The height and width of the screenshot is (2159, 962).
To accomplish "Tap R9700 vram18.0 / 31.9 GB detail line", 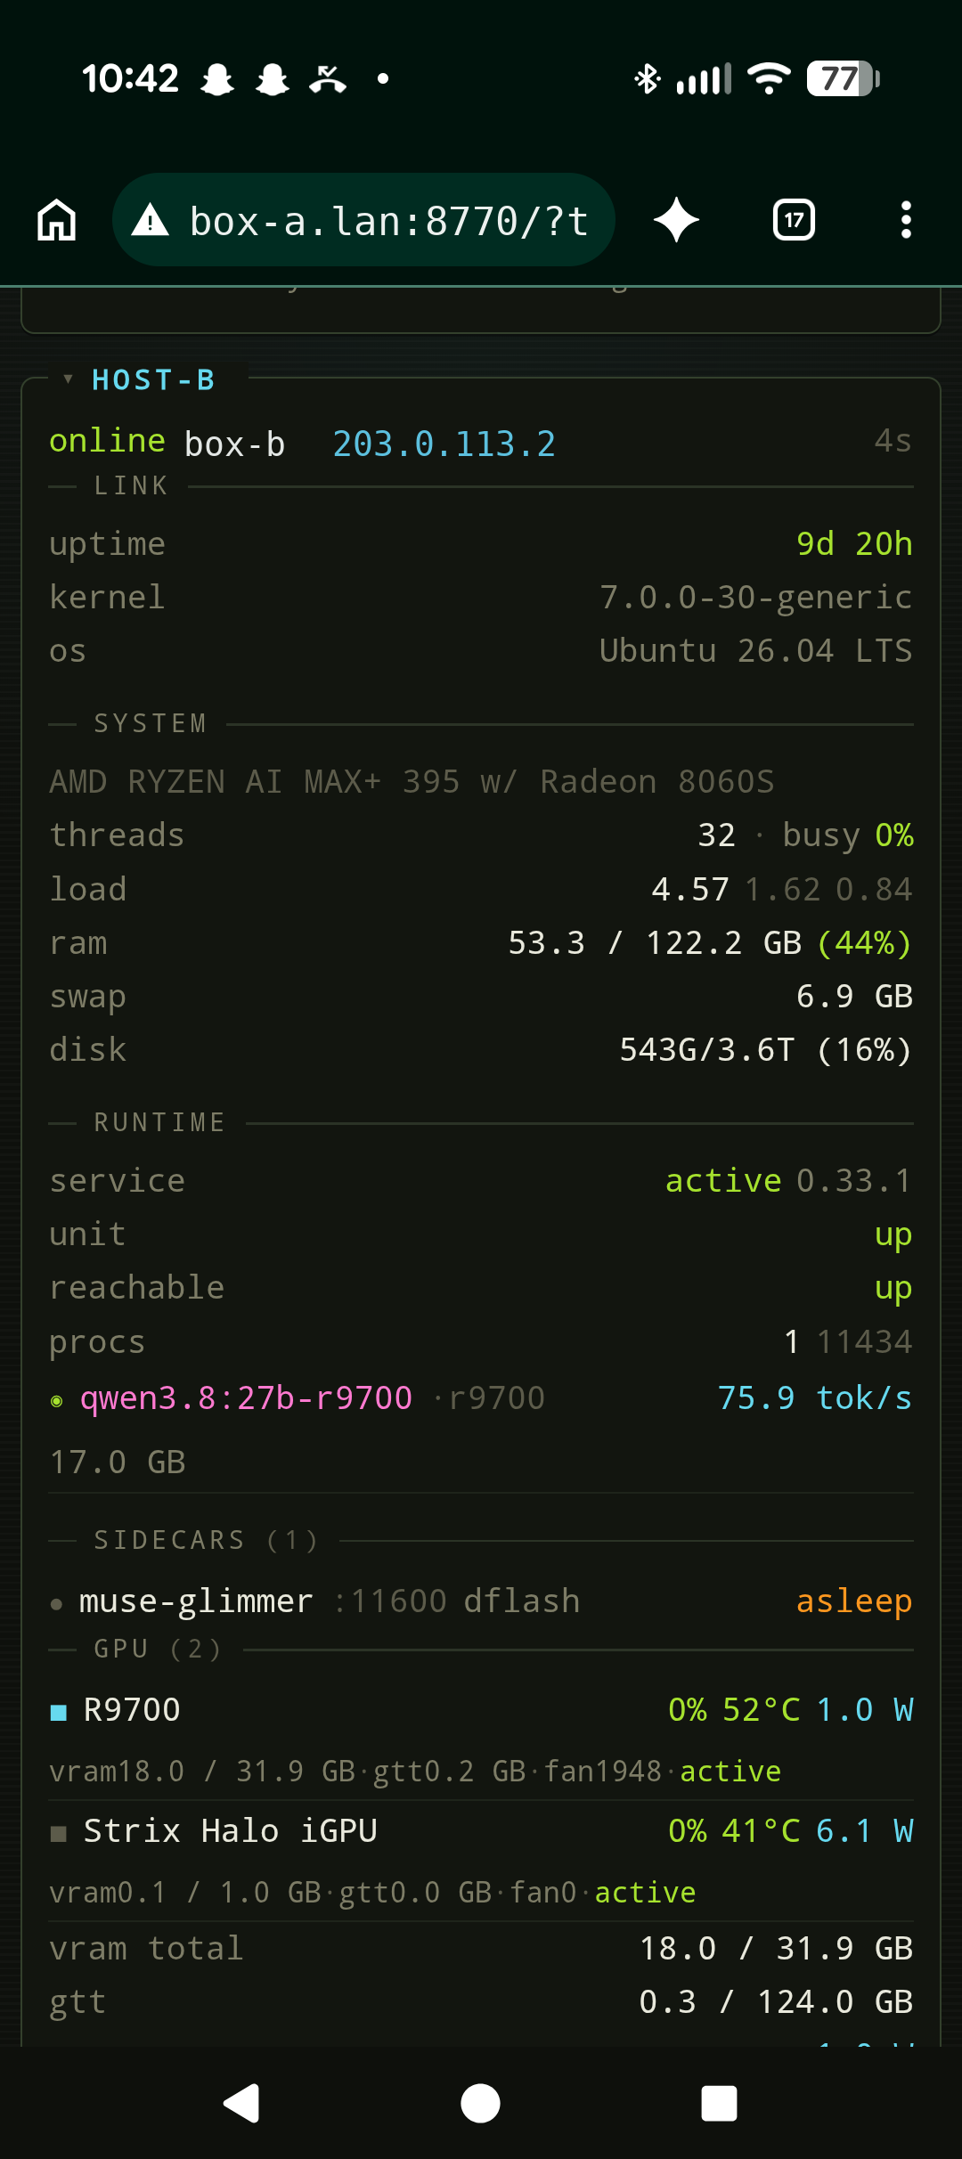I will click(415, 1771).
